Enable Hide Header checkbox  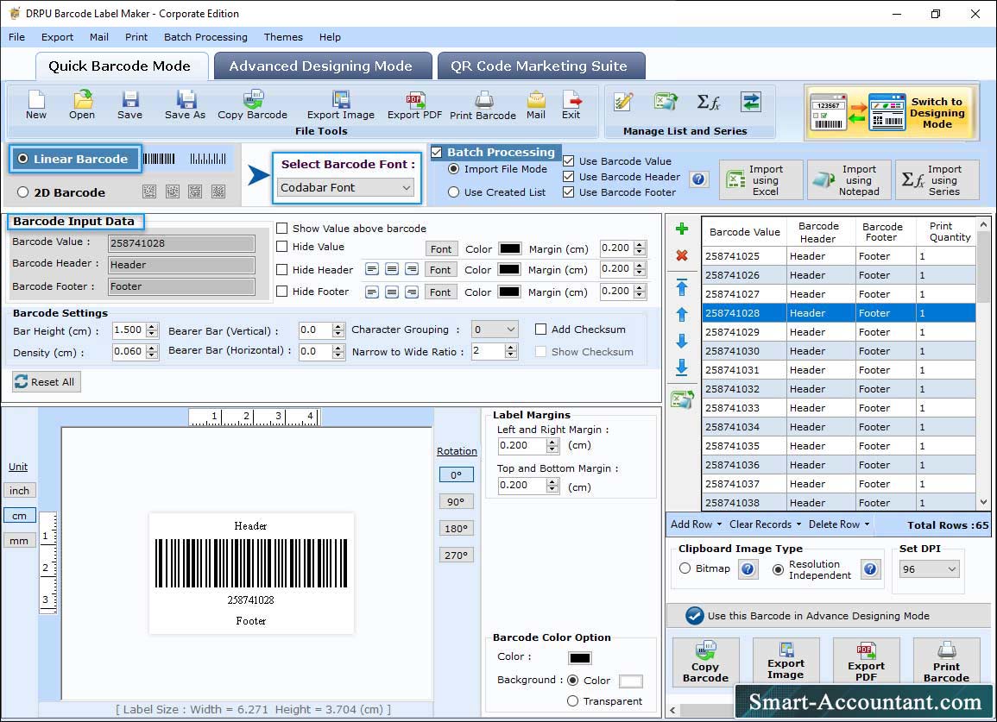pyautogui.click(x=281, y=269)
